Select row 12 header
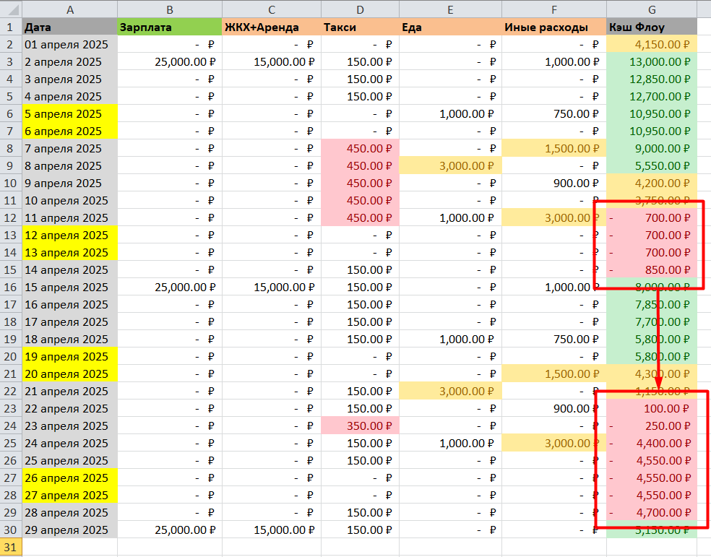 [10, 218]
